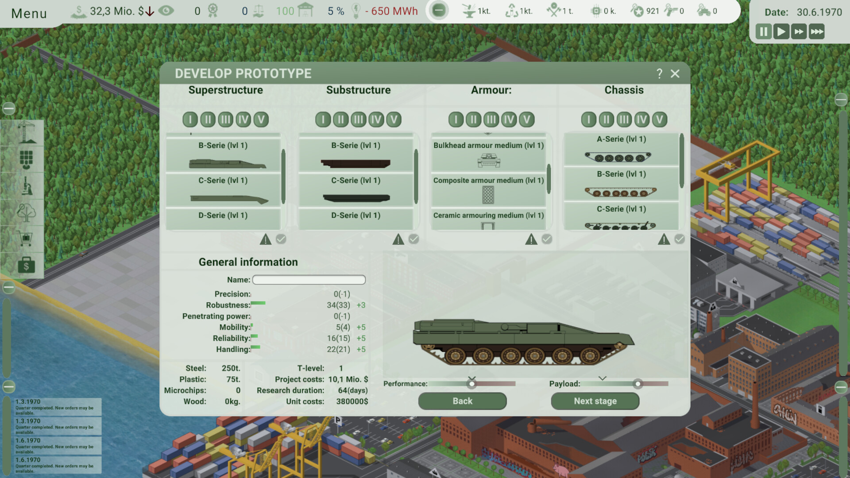Collapse the top resource bar minus button
850x478 pixels.
tap(438, 11)
